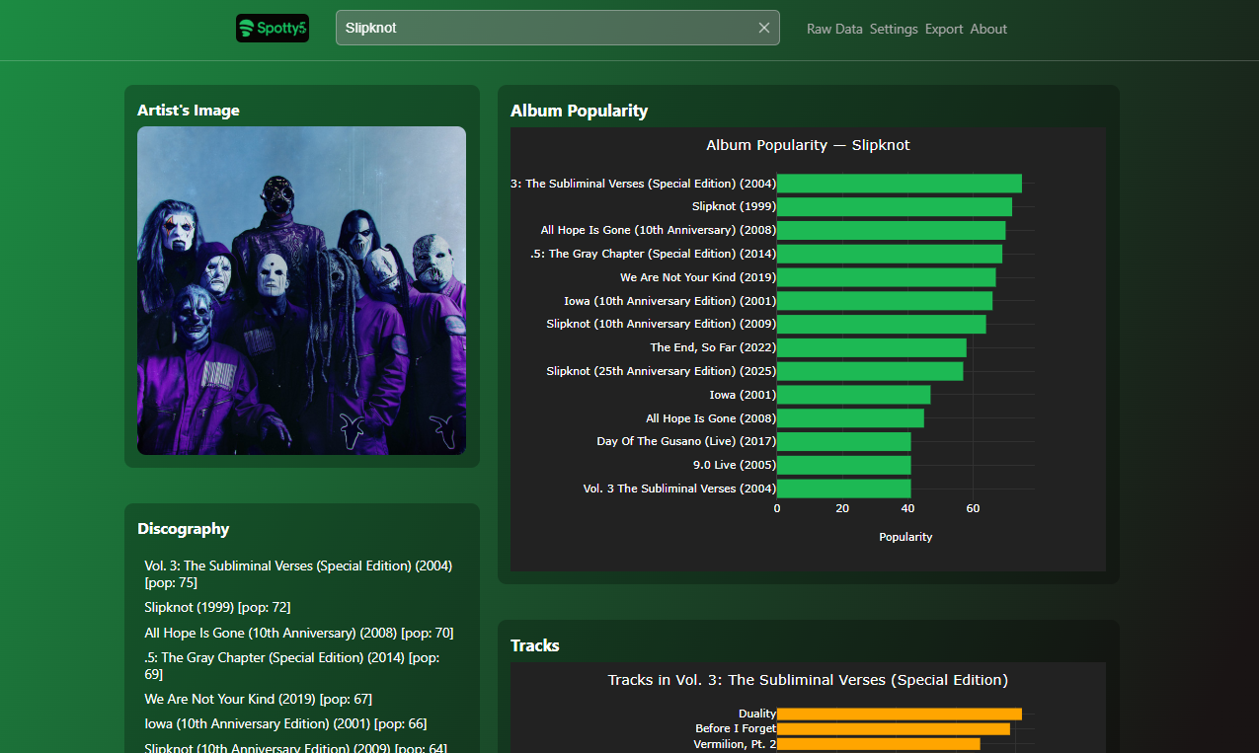Select All Hope Is Gone 10th Anniversary in Discography
This screenshot has width=1259, height=753.
pos(299,633)
